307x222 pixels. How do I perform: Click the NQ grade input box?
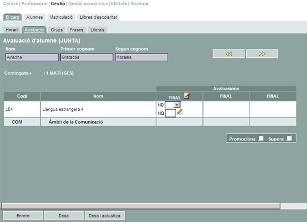coord(171,113)
